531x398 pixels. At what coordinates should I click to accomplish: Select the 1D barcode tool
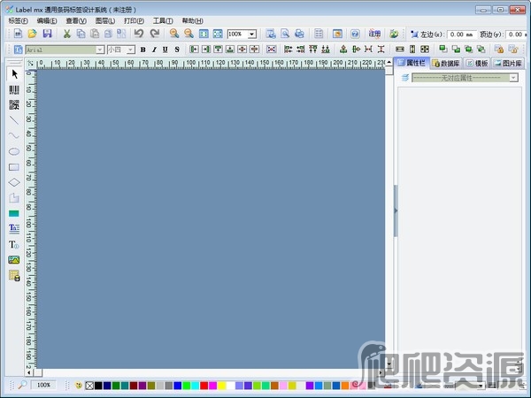(x=14, y=89)
